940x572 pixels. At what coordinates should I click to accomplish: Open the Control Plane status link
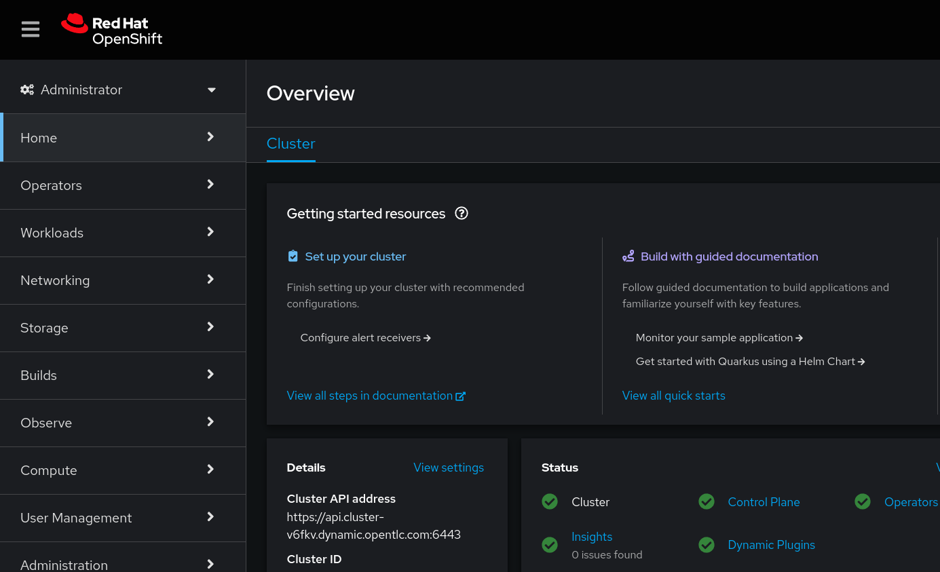point(764,502)
